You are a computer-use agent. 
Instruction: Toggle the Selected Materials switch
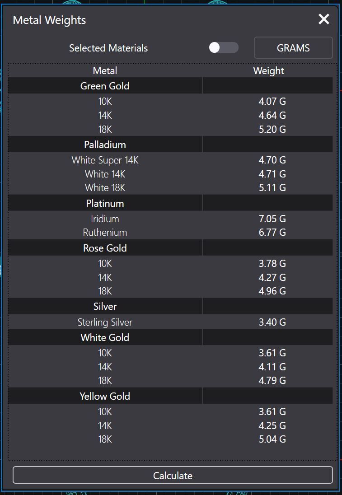(x=224, y=48)
